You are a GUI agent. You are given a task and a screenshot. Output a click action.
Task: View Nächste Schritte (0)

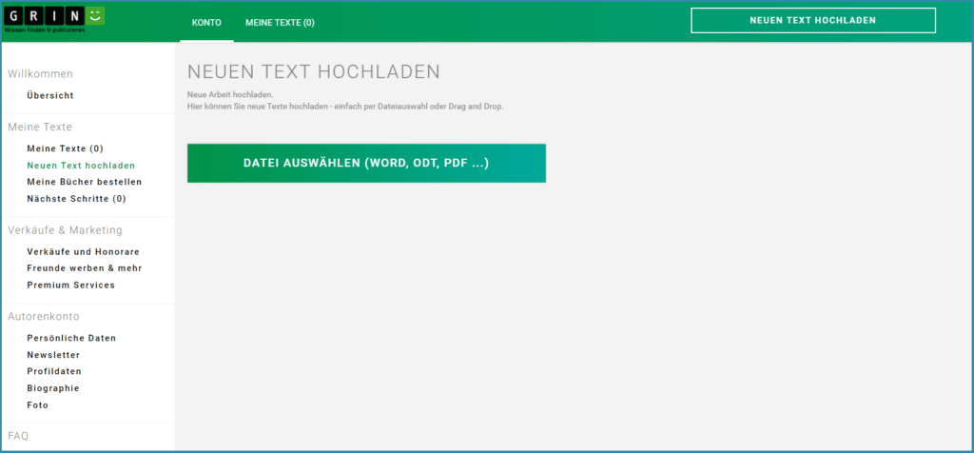[76, 199]
